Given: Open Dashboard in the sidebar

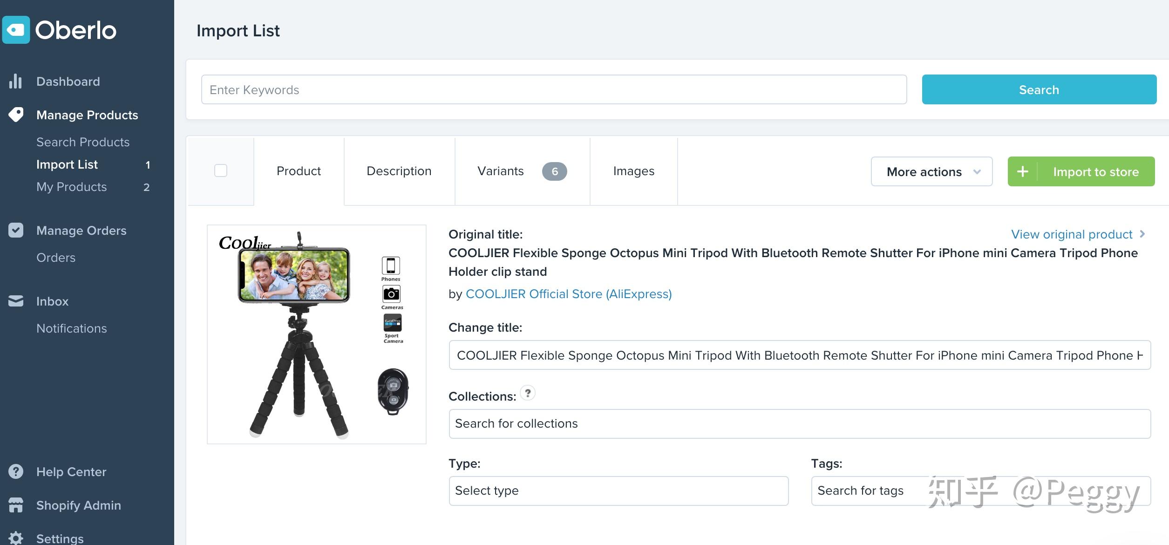Looking at the screenshot, I should [68, 82].
